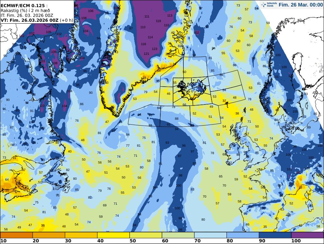Click the '31' value over eastern Canada

click(x=14, y=158)
